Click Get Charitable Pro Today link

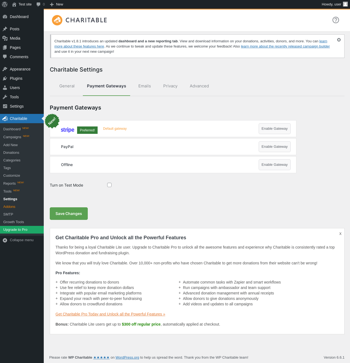click(110, 314)
